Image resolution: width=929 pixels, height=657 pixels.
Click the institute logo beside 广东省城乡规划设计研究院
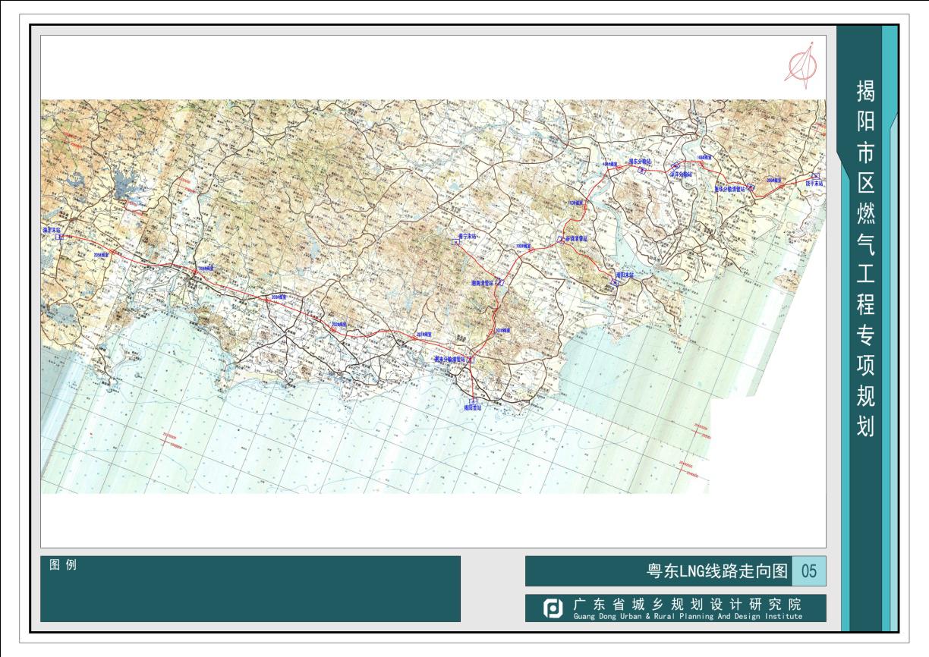point(553,608)
